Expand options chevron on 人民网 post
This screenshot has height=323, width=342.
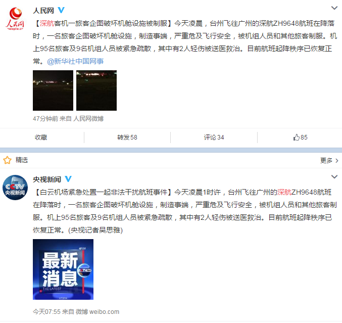pos(334,8)
